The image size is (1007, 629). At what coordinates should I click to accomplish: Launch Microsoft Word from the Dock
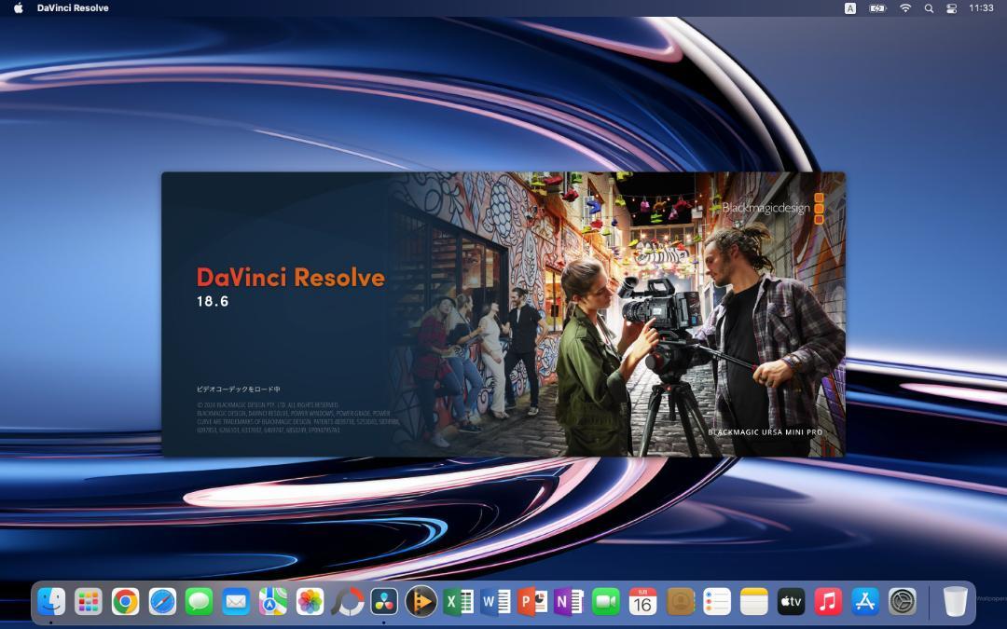(495, 602)
